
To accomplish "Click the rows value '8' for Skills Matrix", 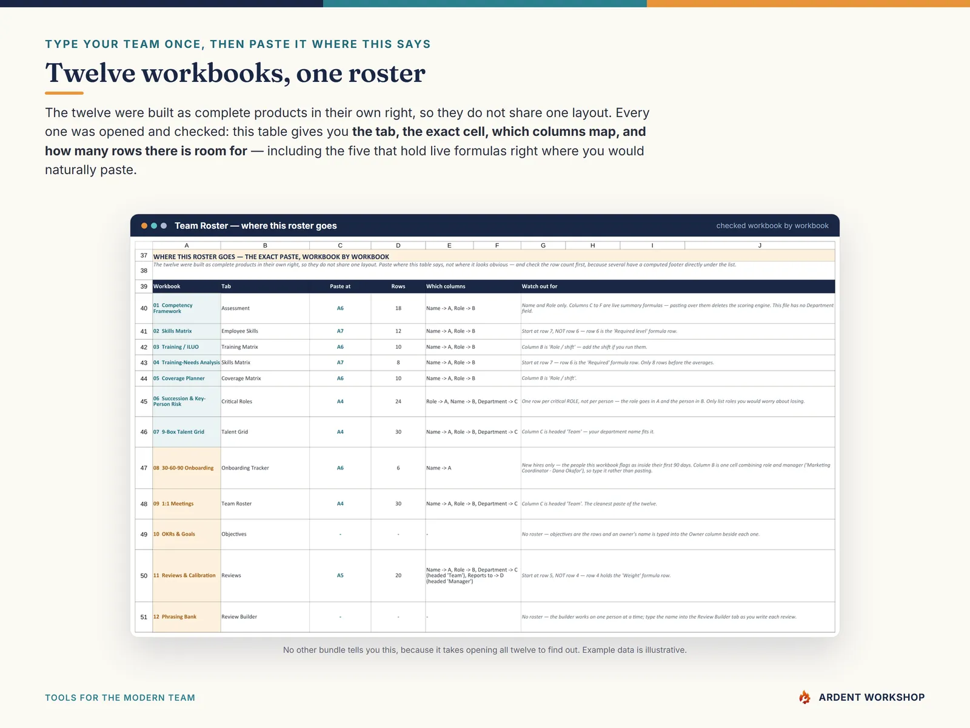I will coord(398,363).
